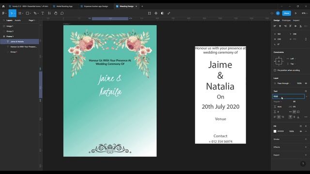Open the zoom level dropdown
Screen dimensions: 310x174
pyautogui.click(x=305, y=13)
